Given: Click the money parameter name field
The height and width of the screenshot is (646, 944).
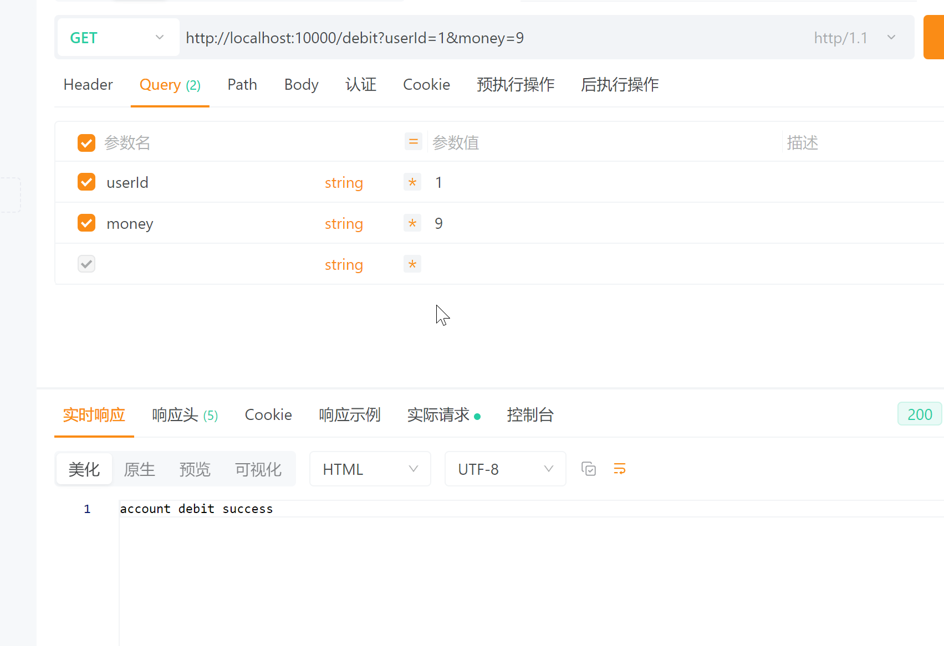Looking at the screenshot, I should (x=211, y=223).
